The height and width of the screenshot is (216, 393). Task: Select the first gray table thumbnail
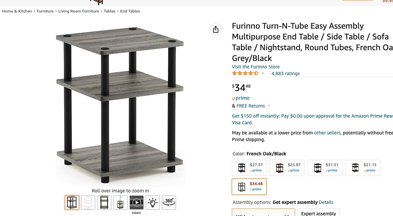72,203
